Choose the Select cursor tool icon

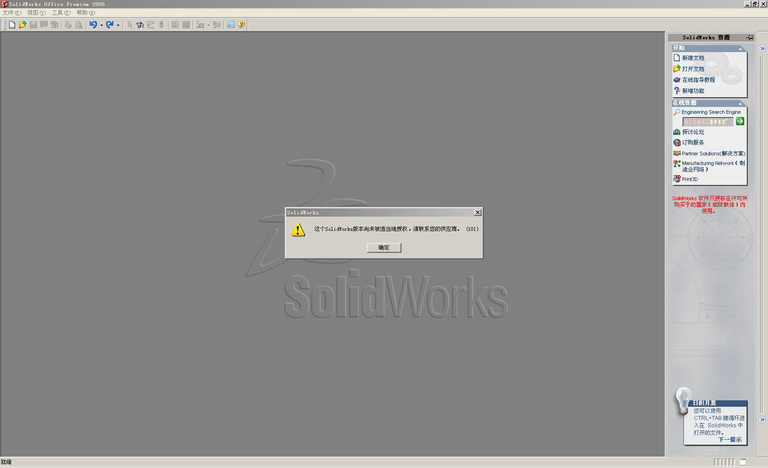(130, 25)
